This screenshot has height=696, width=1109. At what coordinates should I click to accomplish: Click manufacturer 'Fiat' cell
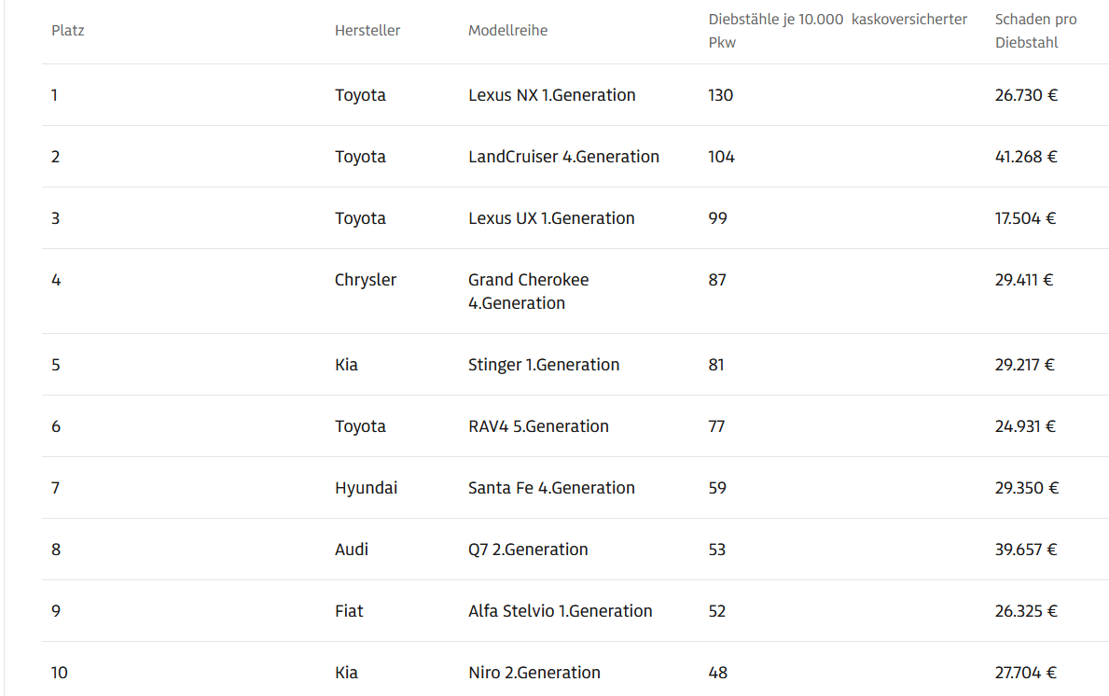click(x=349, y=610)
